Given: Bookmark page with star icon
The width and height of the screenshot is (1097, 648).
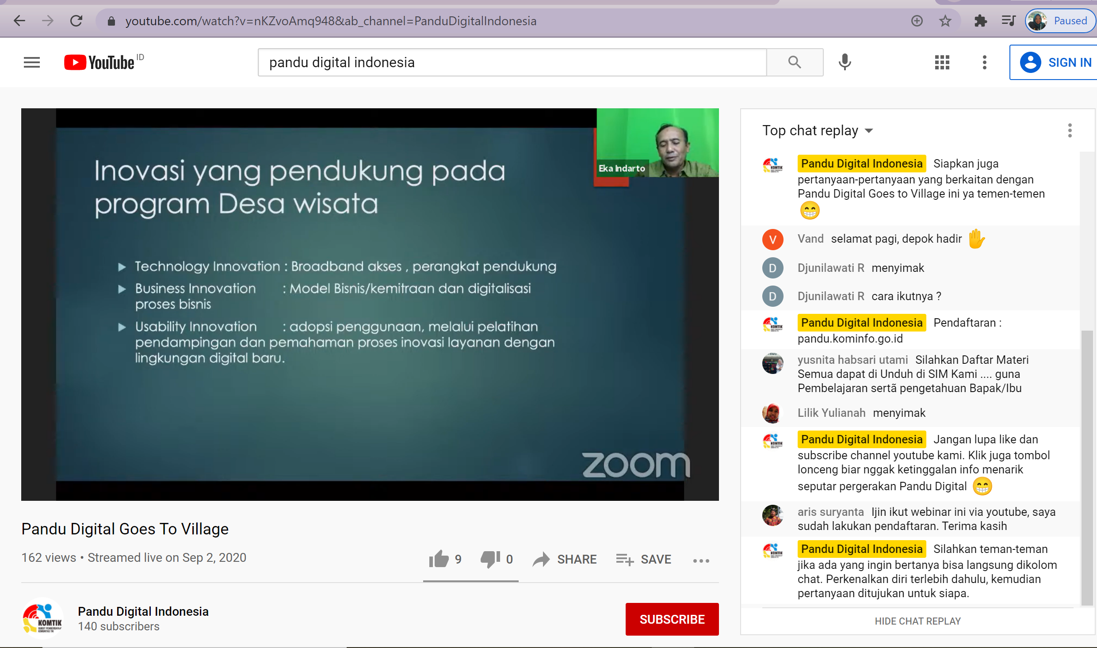Looking at the screenshot, I should click(x=945, y=21).
